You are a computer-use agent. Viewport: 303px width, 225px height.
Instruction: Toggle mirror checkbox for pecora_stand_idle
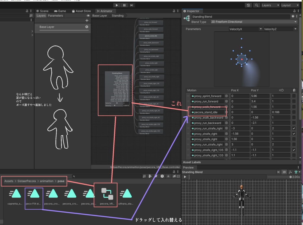pos(294,112)
